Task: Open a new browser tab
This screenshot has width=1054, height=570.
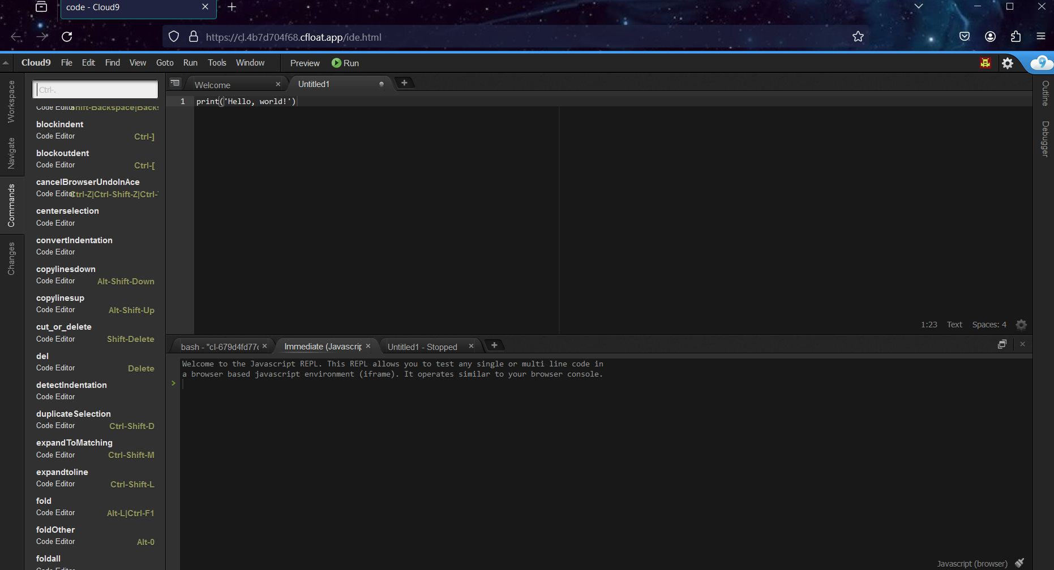Action: pyautogui.click(x=232, y=7)
